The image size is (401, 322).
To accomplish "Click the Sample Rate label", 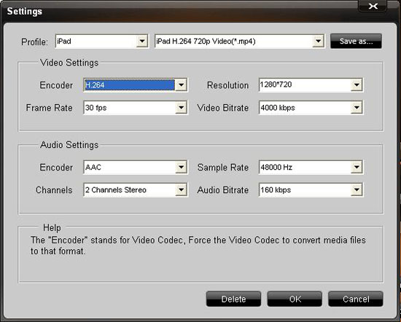I will click(x=223, y=168).
